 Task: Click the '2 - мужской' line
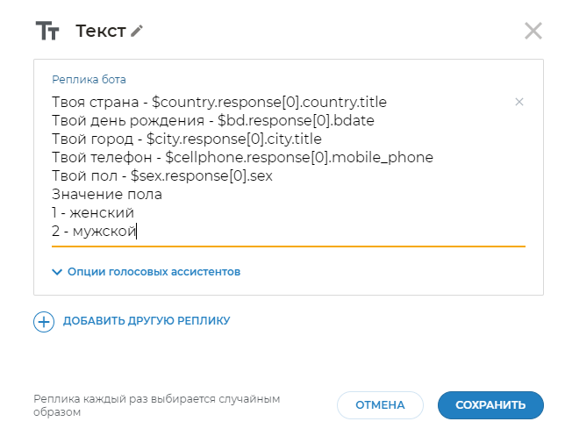[x=93, y=232]
